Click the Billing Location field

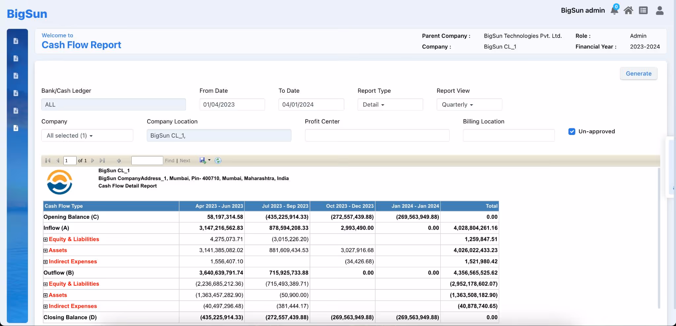(509, 136)
